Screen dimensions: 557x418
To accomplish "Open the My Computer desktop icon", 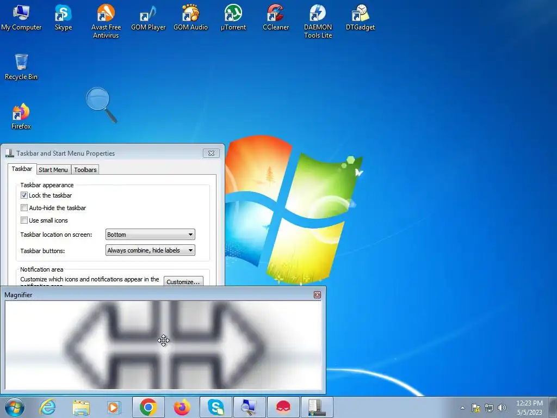I will [x=21, y=17].
